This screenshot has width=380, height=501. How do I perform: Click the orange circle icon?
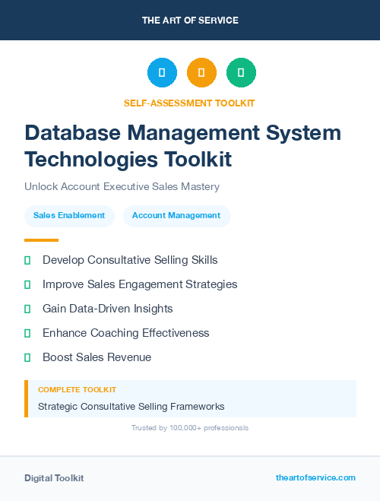pyautogui.click(x=201, y=72)
